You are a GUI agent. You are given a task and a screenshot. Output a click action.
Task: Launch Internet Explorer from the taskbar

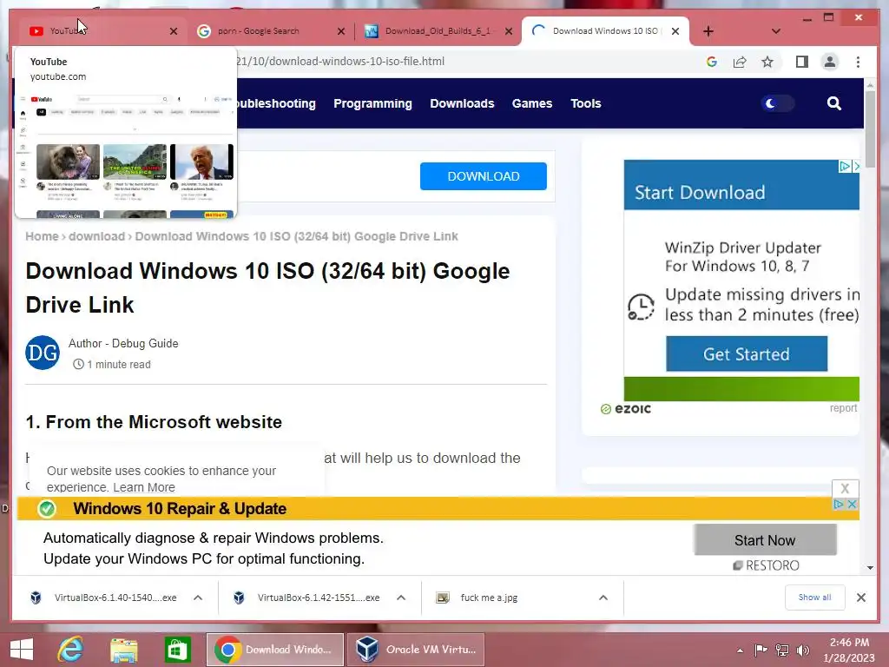pyautogui.click(x=70, y=650)
